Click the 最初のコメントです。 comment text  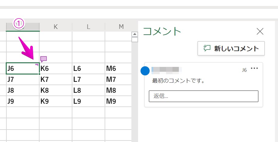(178, 81)
